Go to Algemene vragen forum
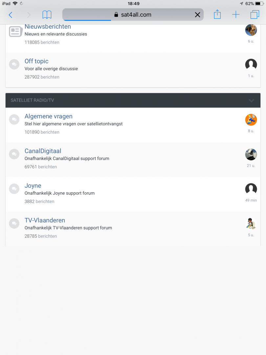Viewport: 266px width, 355px height. point(49,116)
